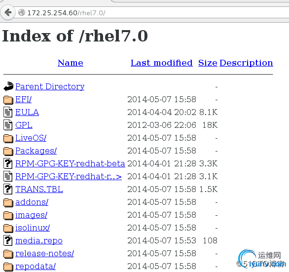This screenshot has height=272, width=289.
Task: Open the repodata/ directory link
Action: point(36,266)
